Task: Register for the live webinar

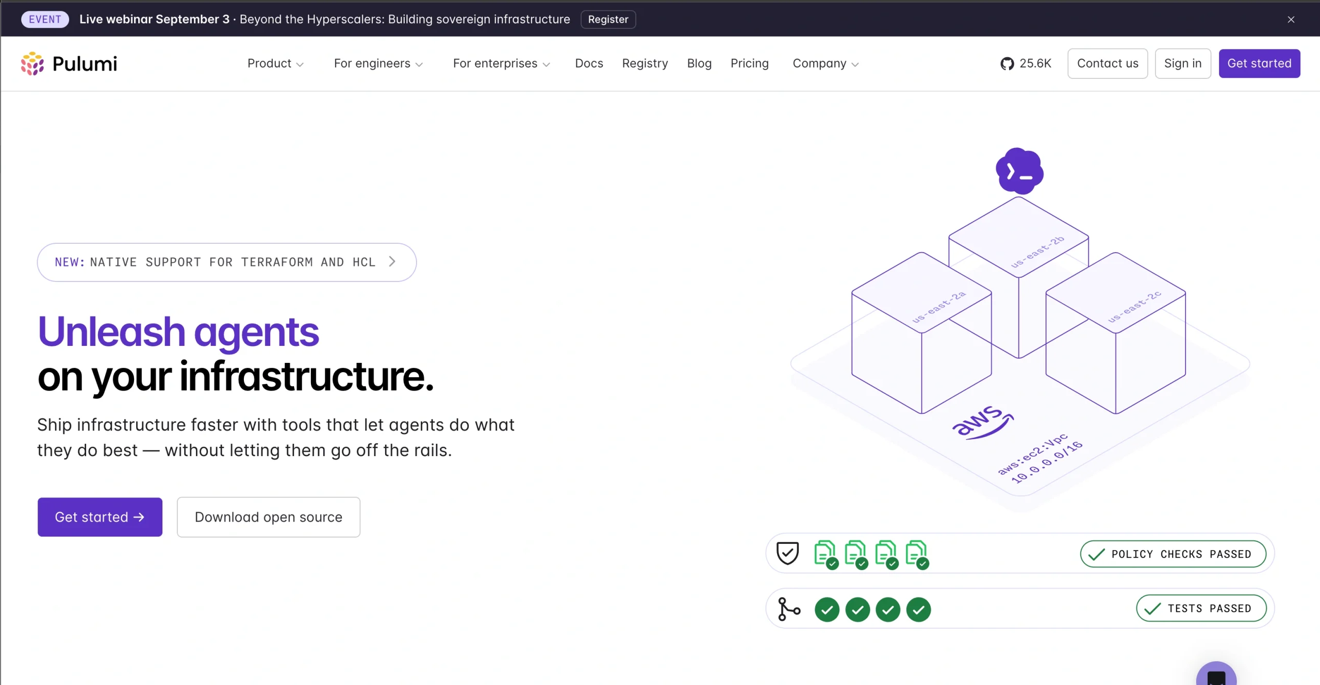Action: click(608, 20)
